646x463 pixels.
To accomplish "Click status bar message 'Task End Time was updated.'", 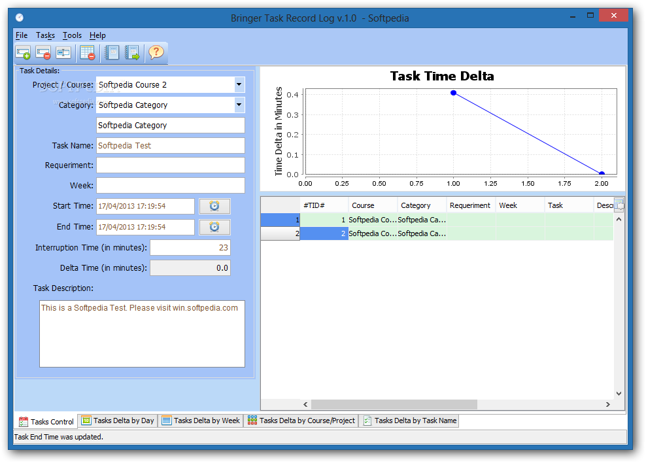I will click(x=59, y=437).
